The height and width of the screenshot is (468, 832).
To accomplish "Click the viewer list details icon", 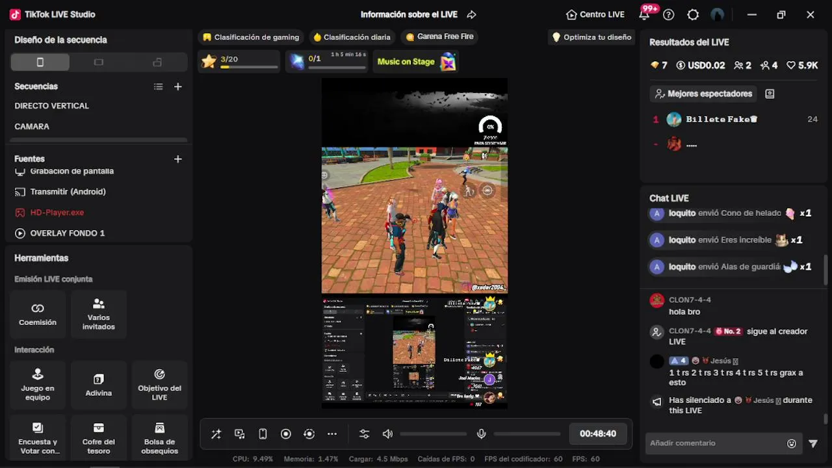I will tap(770, 94).
